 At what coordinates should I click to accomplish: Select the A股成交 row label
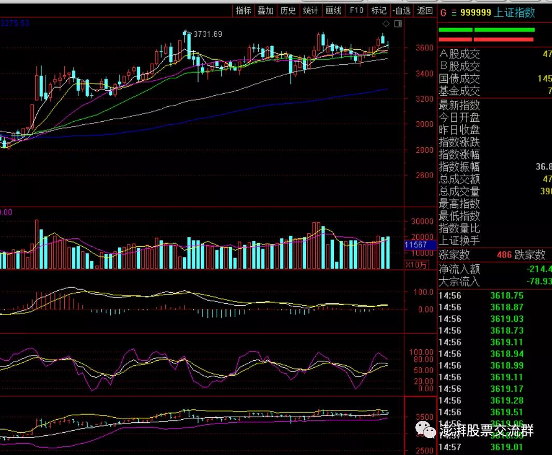459,54
